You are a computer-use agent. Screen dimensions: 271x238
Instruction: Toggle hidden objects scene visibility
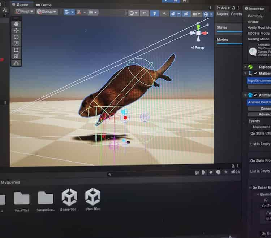(186, 14)
